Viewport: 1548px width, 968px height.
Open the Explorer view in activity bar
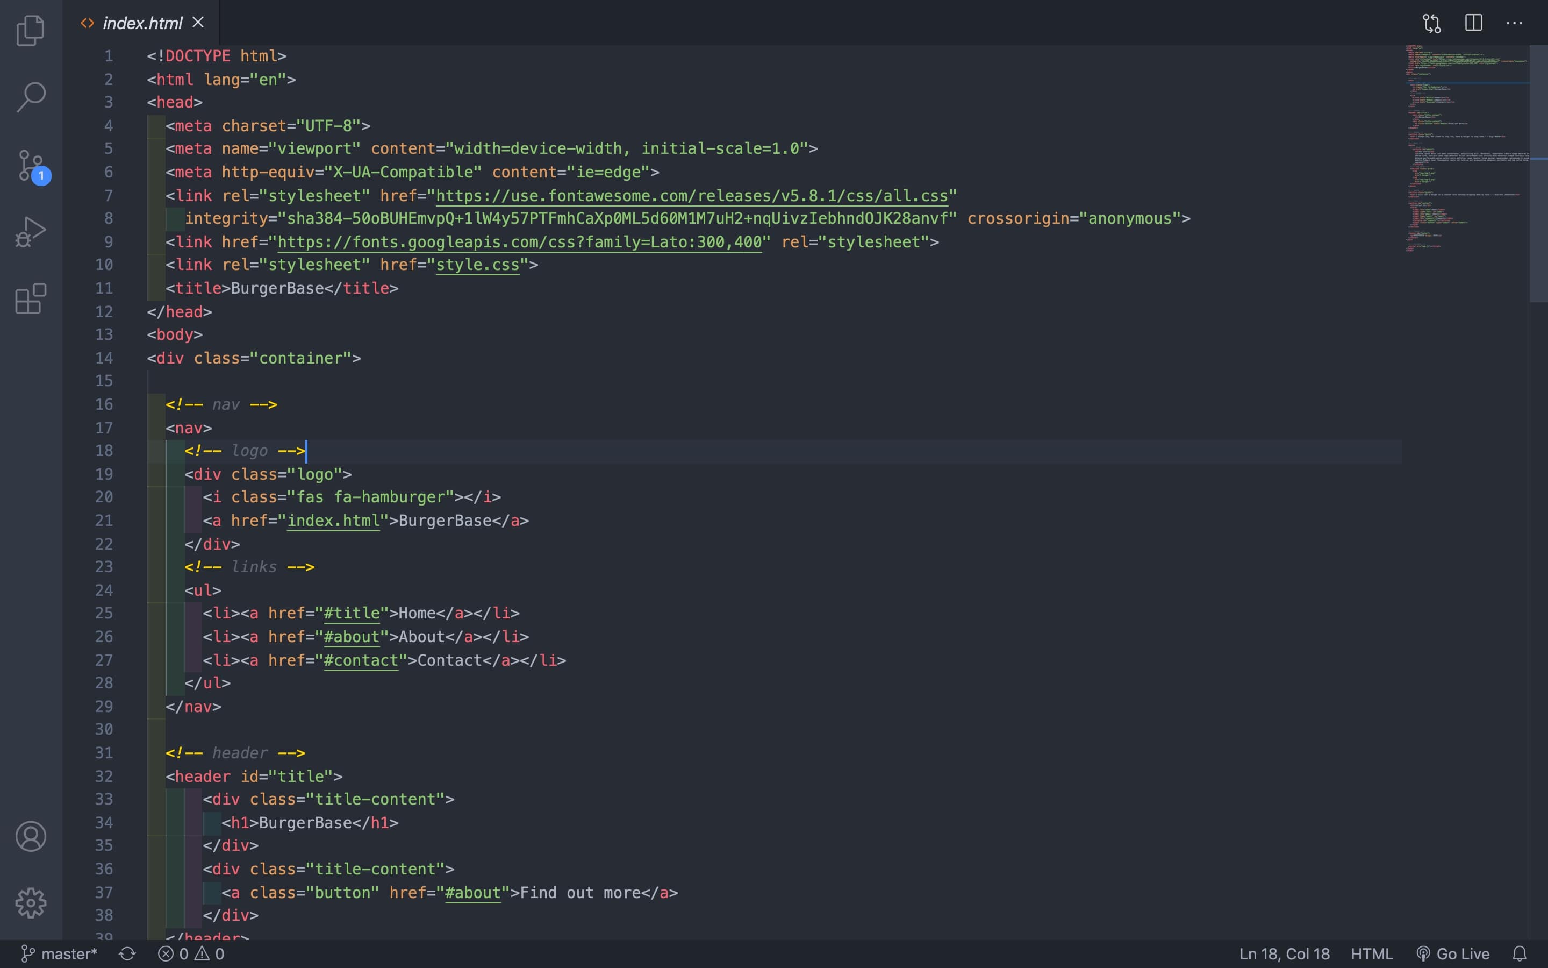point(31,31)
